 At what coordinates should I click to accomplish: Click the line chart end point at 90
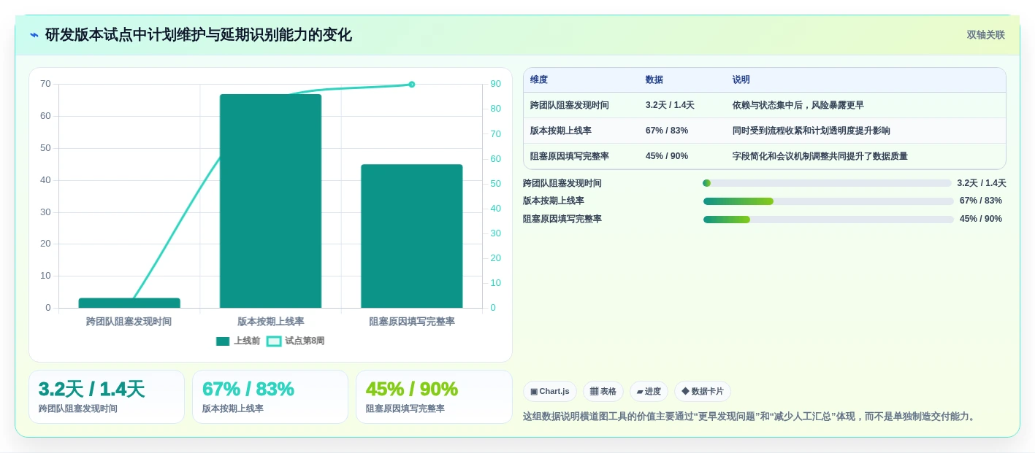click(412, 85)
